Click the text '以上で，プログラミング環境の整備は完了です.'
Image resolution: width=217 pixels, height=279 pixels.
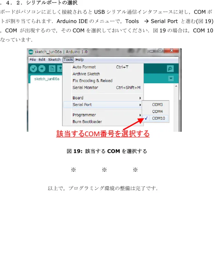(102, 188)
